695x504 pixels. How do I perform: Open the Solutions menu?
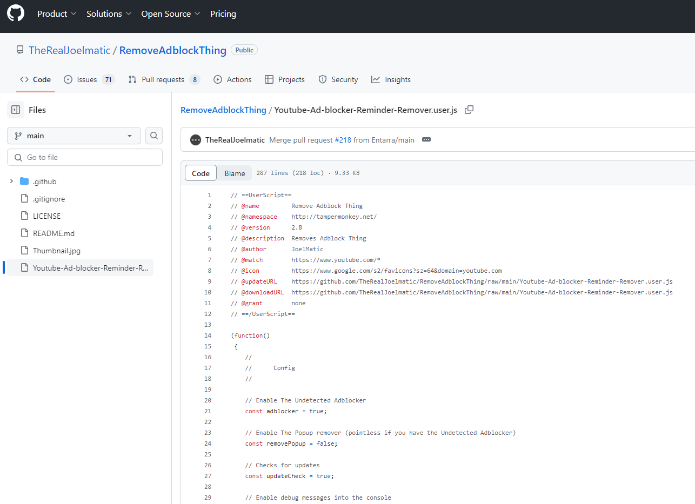[x=109, y=14]
